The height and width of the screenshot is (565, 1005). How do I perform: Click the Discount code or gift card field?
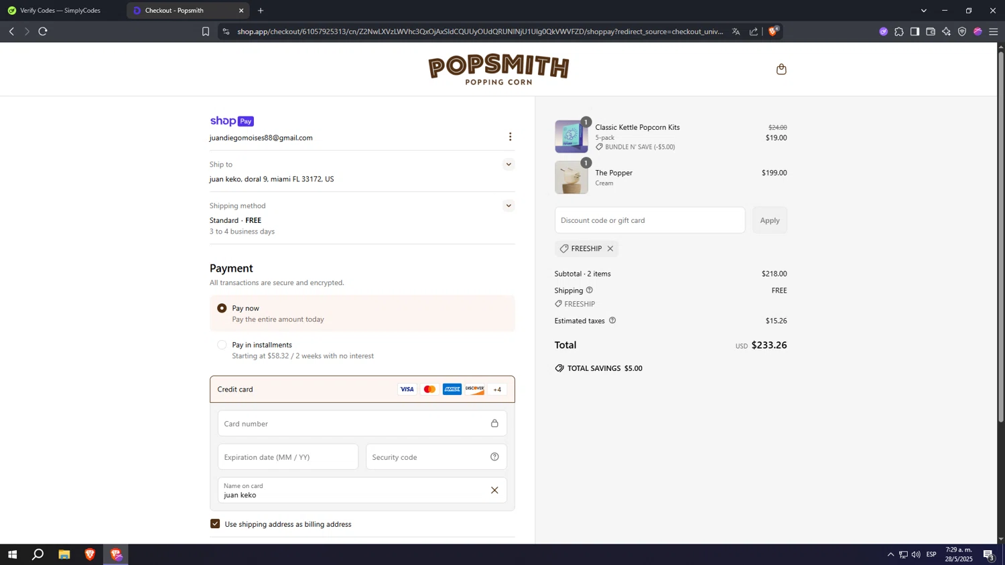point(649,220)
